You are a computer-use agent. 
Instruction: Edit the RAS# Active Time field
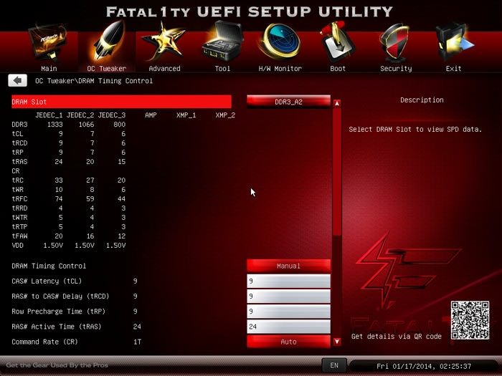288,327
